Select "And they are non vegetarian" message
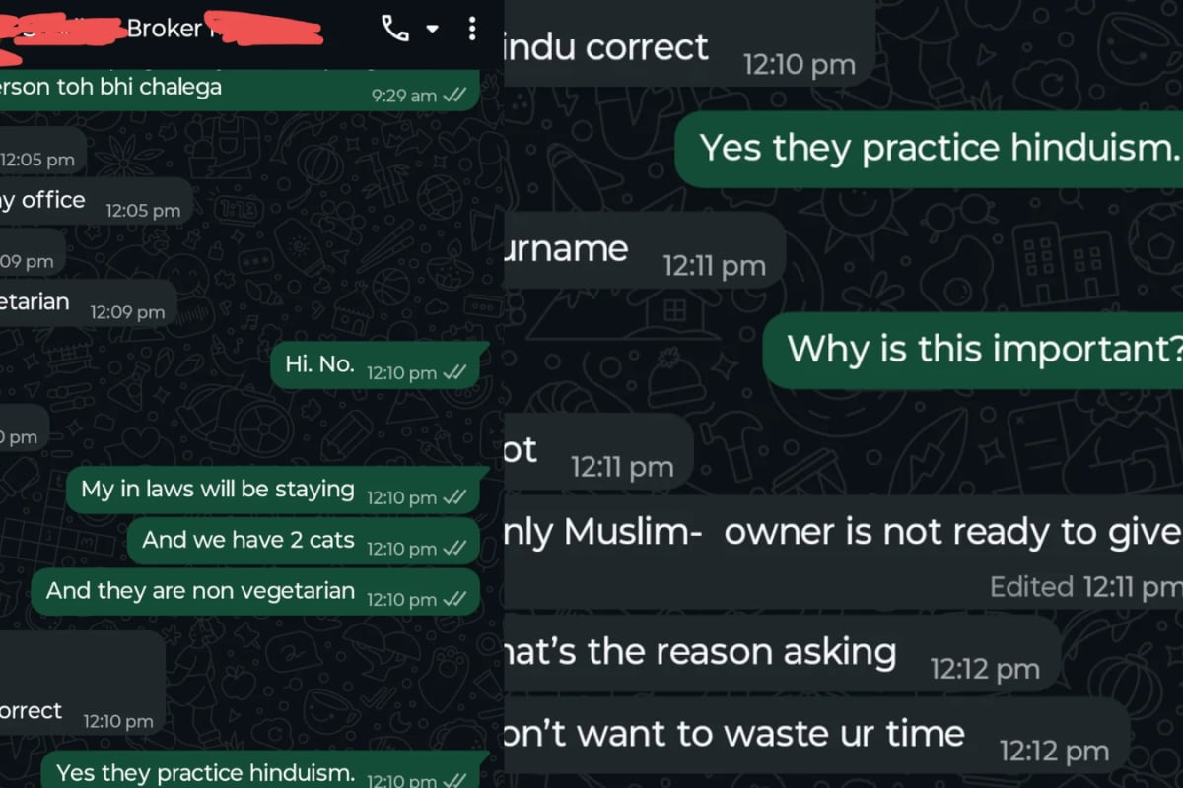The width and height of the screenshot is (1183, 788). coord(261,592)
